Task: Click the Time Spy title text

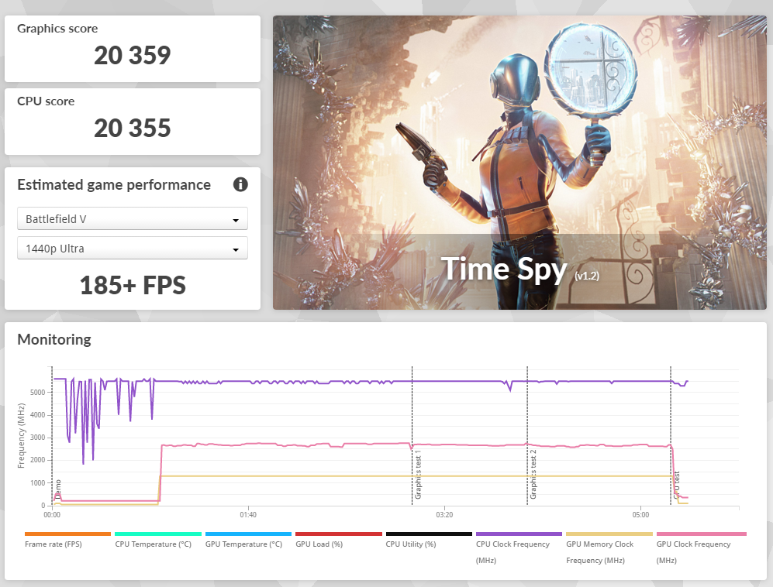Action: coord(504,269)
